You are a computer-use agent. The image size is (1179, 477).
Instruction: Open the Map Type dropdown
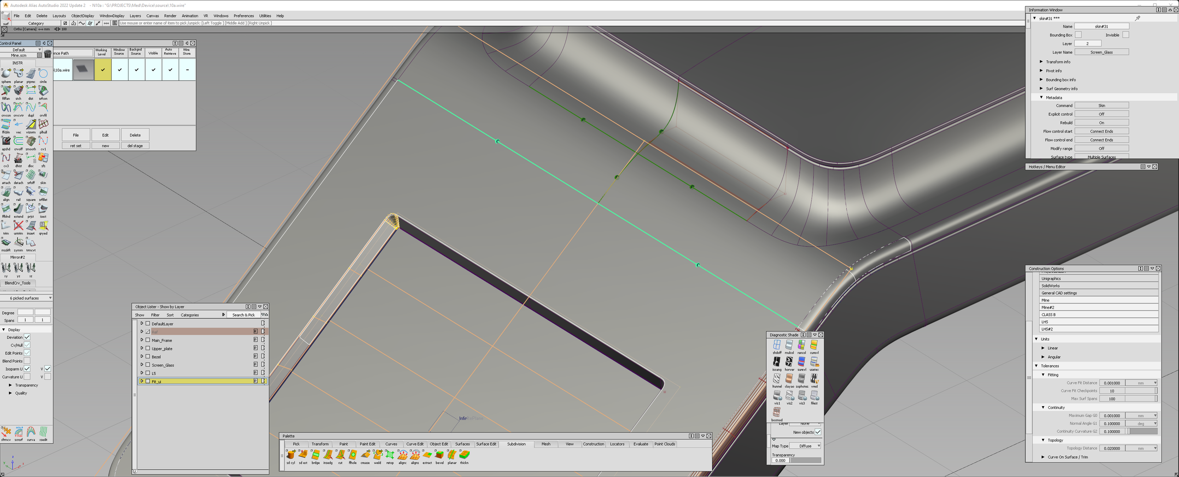tap(805, 446)
